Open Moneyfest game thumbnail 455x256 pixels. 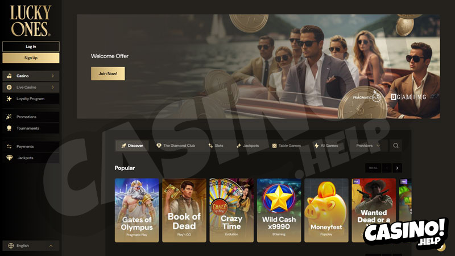[326, 210]
